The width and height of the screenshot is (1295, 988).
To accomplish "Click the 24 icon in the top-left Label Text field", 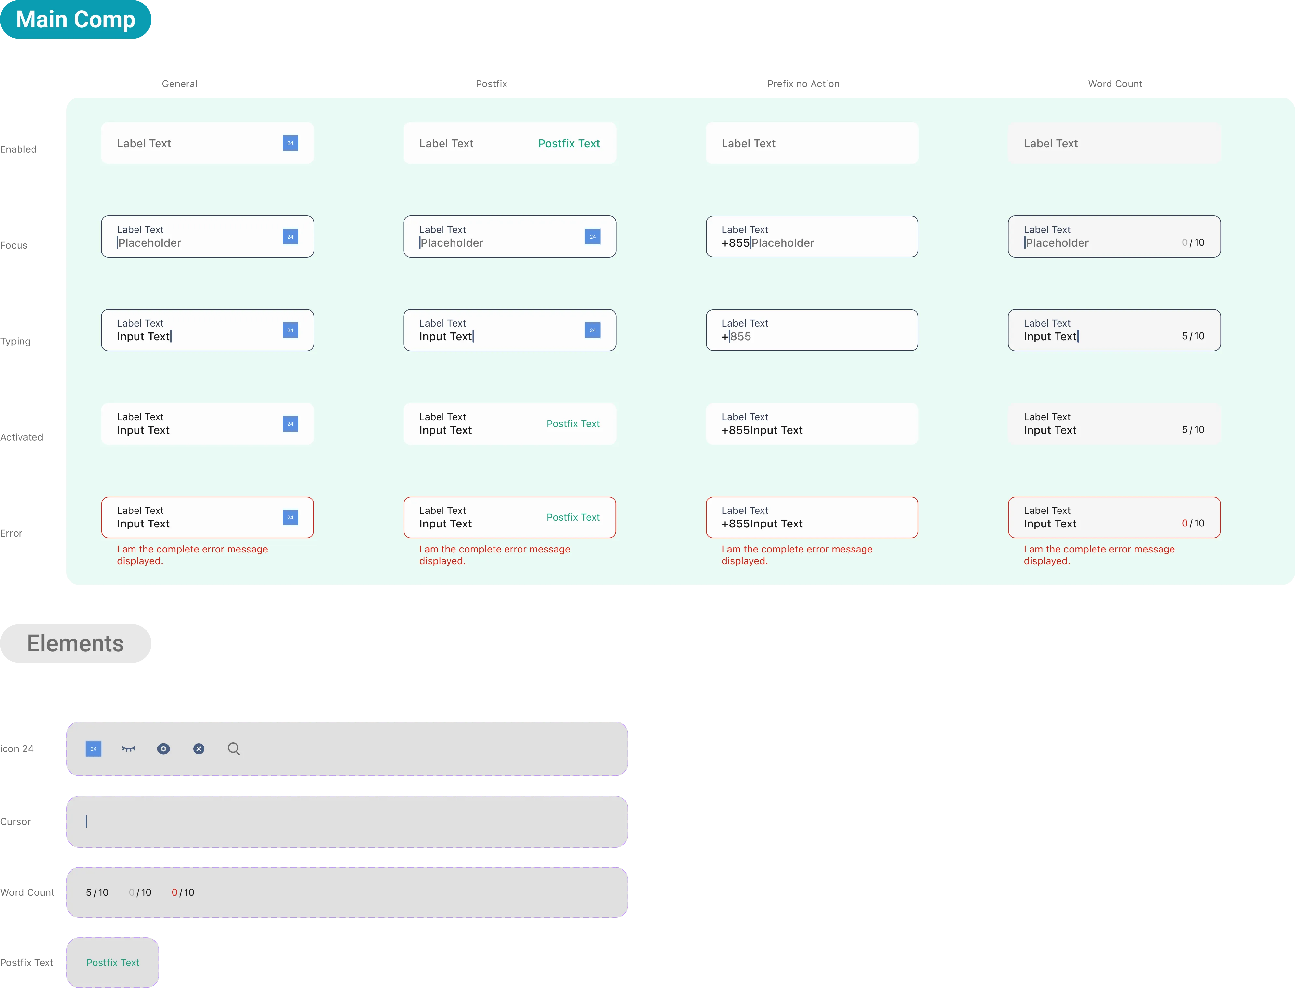I will [x=290, y=143].
